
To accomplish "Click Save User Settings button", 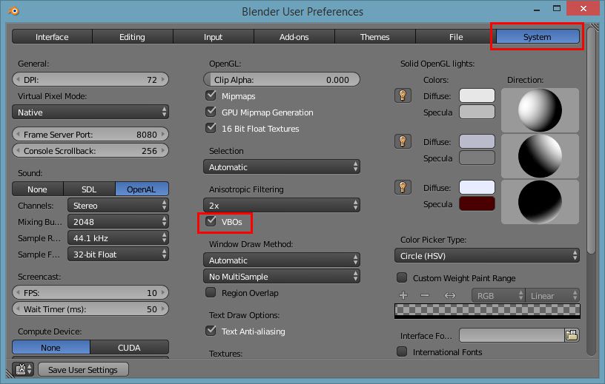I will point(83,369).
